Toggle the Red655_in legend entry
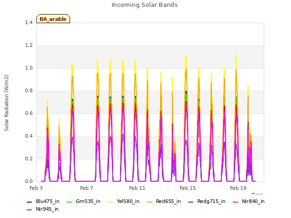This screenshot has height=218, width=291. (164, 202)
